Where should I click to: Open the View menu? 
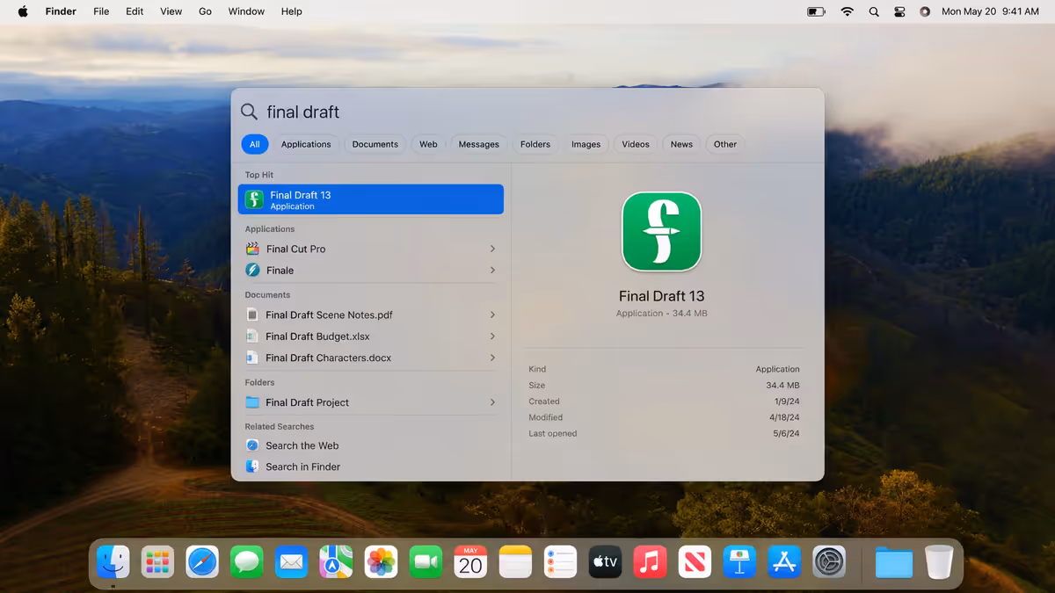[x=171, y=11]
